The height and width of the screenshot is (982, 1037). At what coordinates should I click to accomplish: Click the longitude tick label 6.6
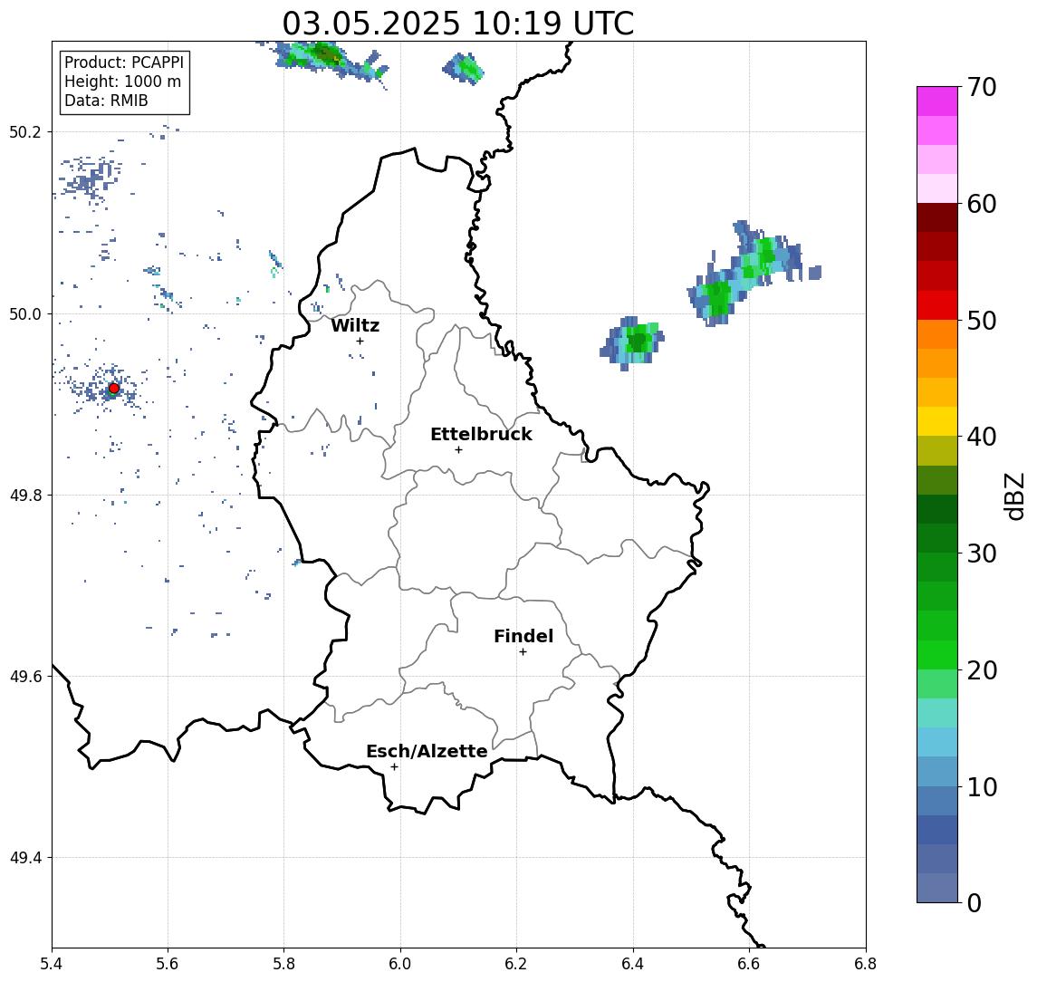(749, 964)
